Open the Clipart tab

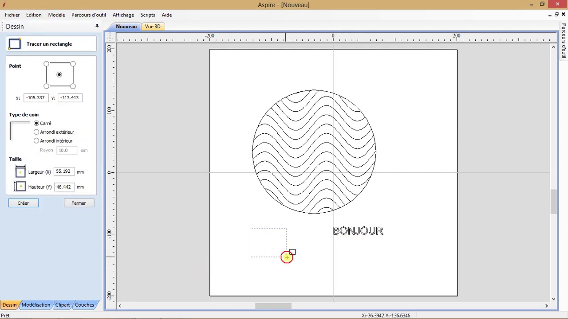pos(63,305)
